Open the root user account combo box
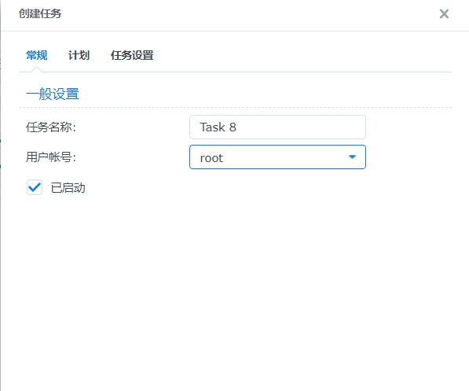 point(277,157)
